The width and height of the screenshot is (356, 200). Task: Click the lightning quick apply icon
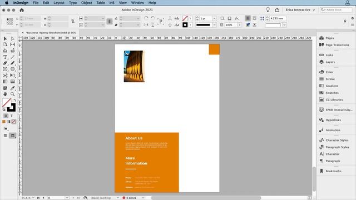pyautogui.click(x=345, y=21)
